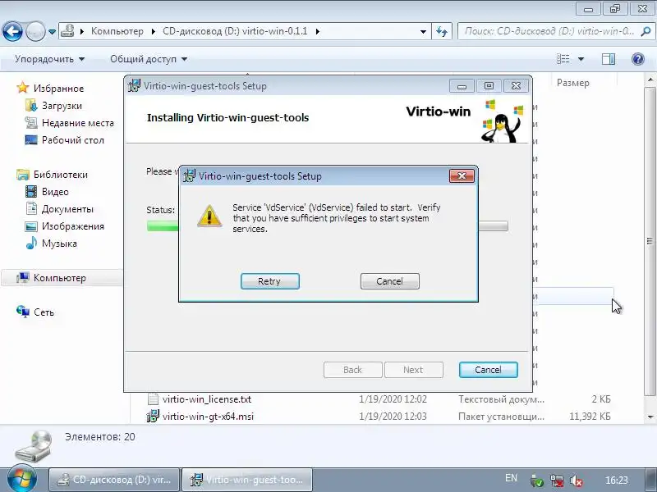This screenshot has width=657, height=492.
Task: Select Библиотеки in navigation pane
Action: [x=61, y=175]
